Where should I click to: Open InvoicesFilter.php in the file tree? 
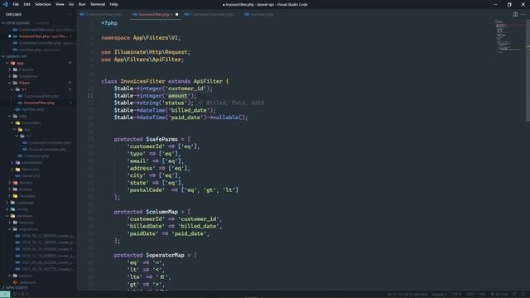[38, 103]
